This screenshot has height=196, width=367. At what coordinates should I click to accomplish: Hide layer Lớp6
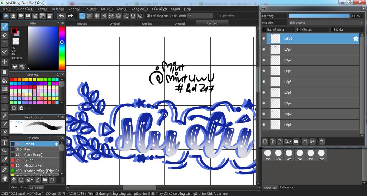[x=264, y=71]
